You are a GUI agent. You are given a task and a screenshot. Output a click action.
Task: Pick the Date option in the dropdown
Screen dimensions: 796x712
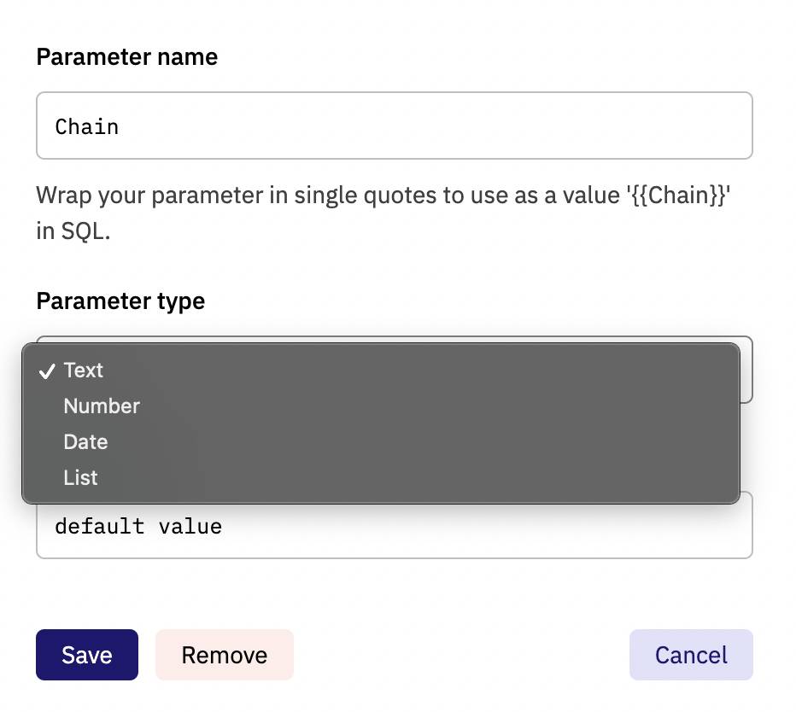coord(381,441)
